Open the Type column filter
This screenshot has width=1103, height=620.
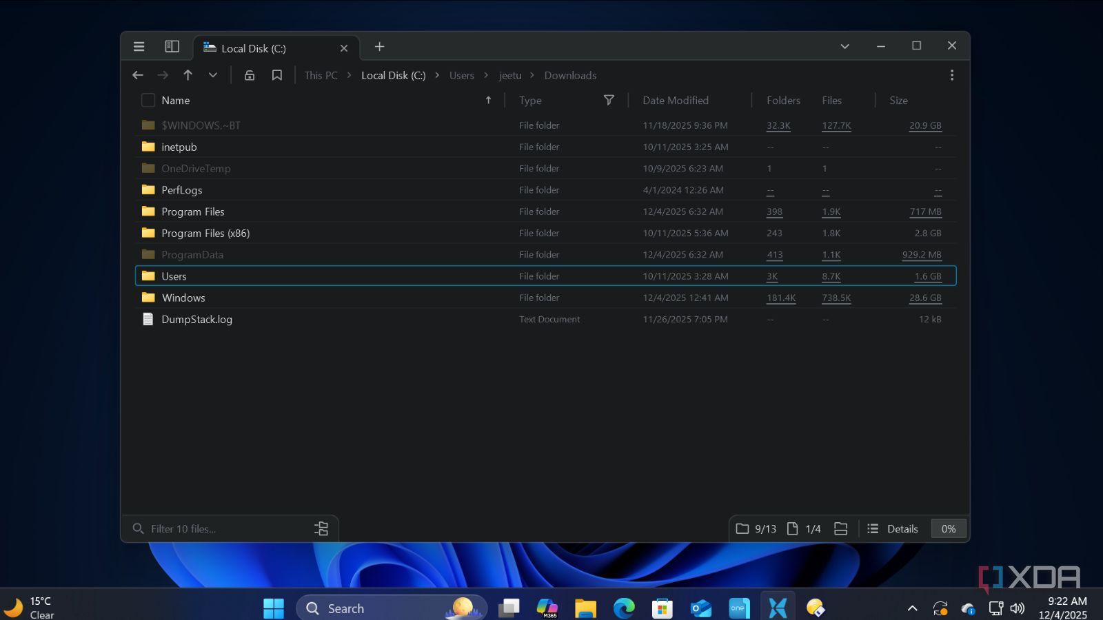click(x=609, y=101)
